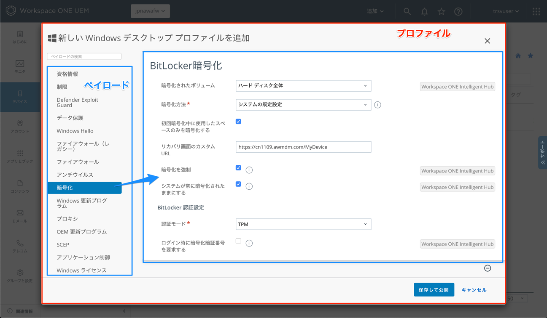Click the favorites star in top header
547x318 pixels.
click(442, 11)
